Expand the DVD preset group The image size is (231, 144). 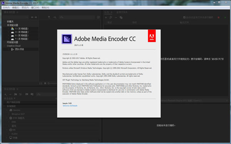click(9, 122)
